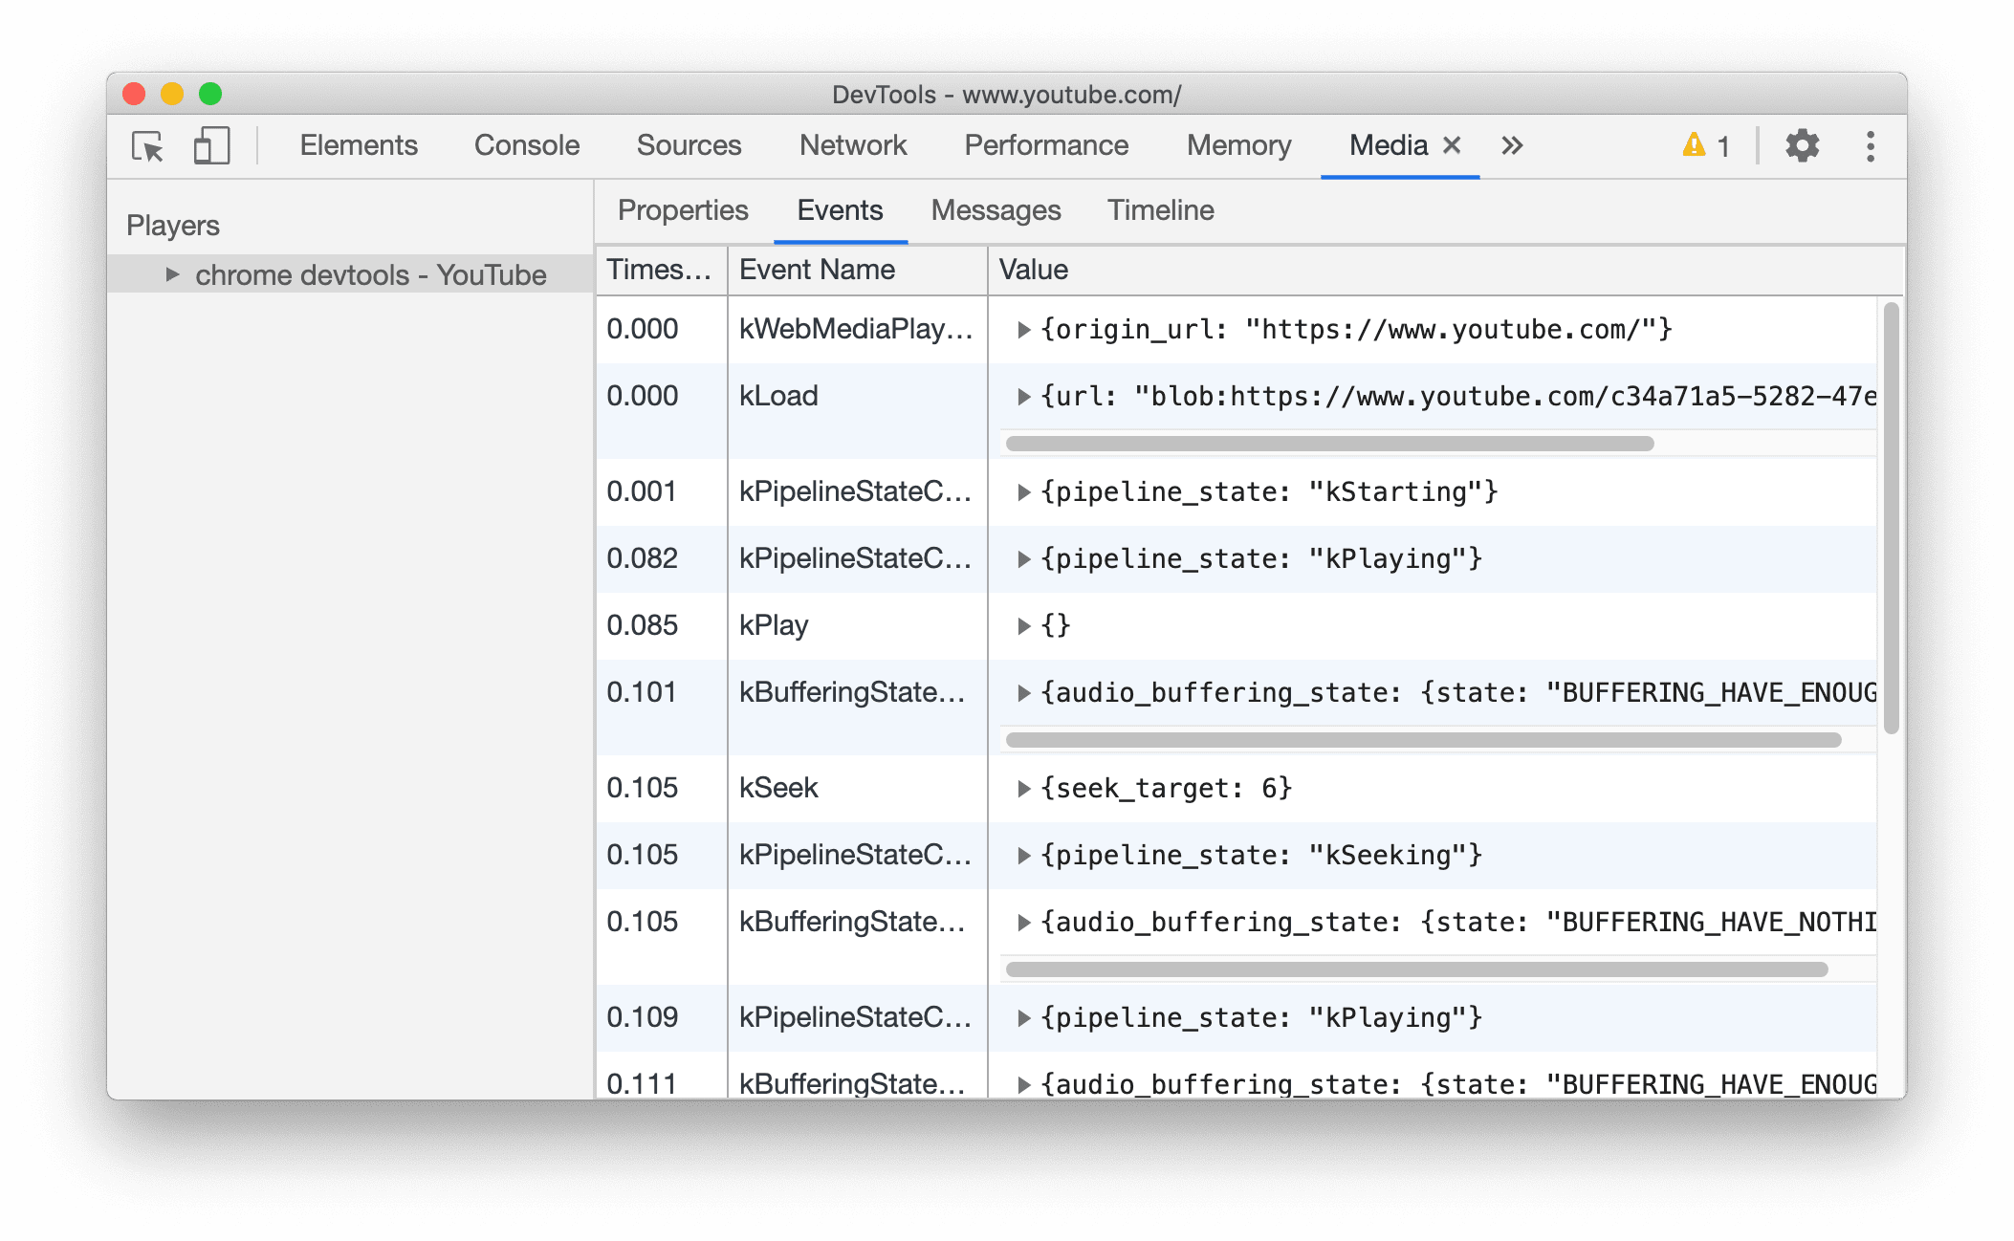
Task: Click the Events tab
Action: pos(839,210)
